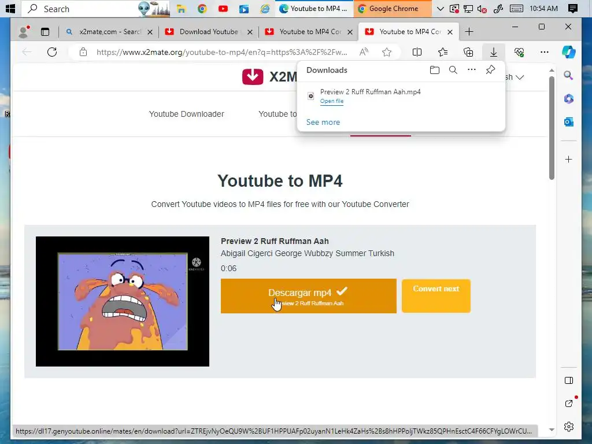Switch to Google Chrome taskbar button
The width and height of the screenshot is (592, 444).
[x=393, y=9]
